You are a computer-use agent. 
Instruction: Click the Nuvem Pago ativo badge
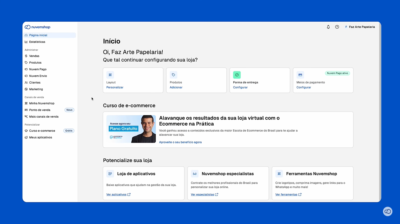tap(337, 73)
